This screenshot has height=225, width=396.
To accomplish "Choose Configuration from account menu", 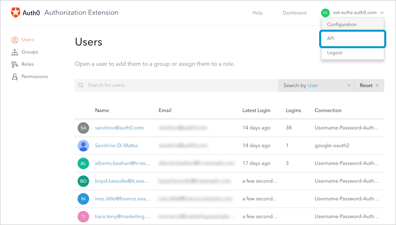I will (353, 24).
